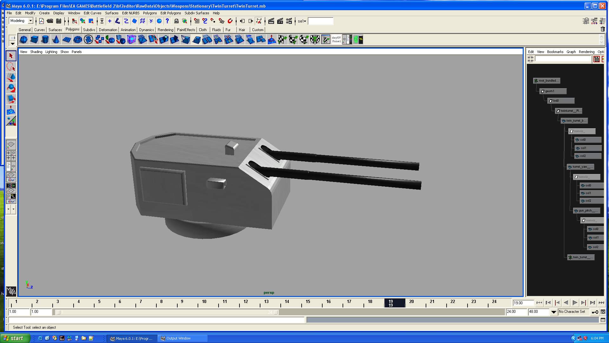Toggle snap to grids
Viewport: 609px width, 343px height.
pos(197,21)
